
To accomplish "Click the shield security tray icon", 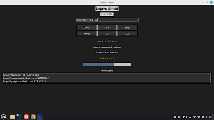I will tap(179, 117).
